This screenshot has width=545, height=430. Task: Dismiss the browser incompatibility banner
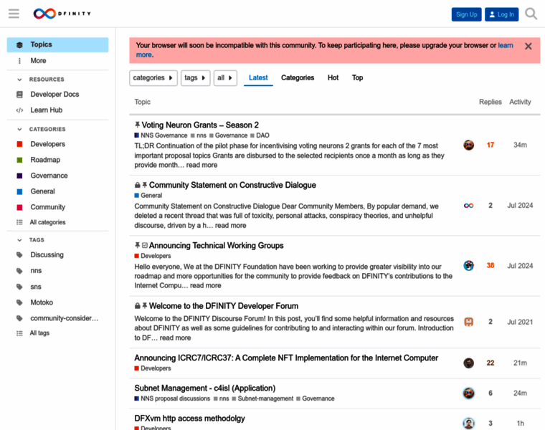[x=528, y=46]
